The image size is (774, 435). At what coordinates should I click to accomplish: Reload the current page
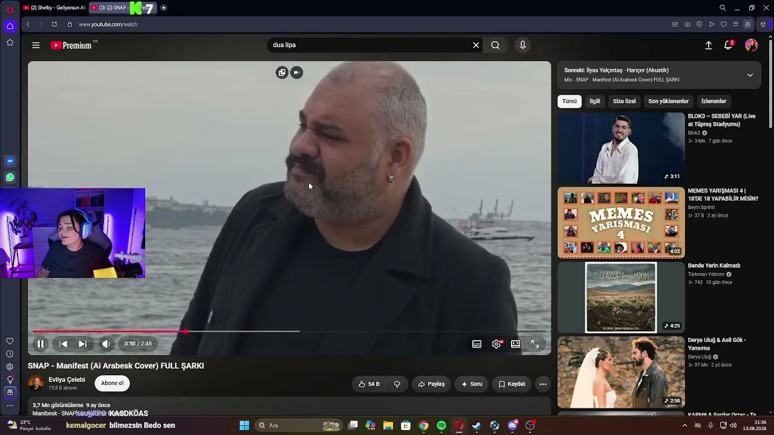coord(54,24)
